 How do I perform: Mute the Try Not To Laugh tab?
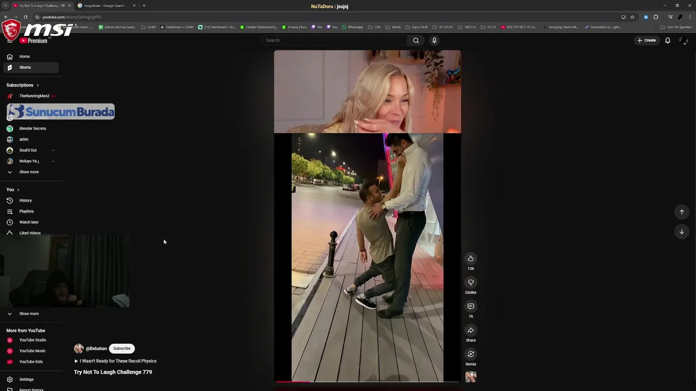click(63, 5)
